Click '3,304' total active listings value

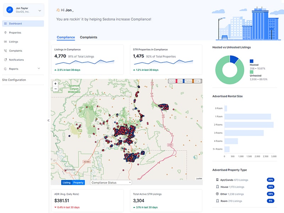(x=138, y=201)
